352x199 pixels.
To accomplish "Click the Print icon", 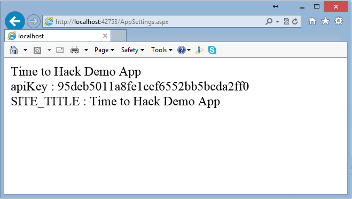I will 75,50.
